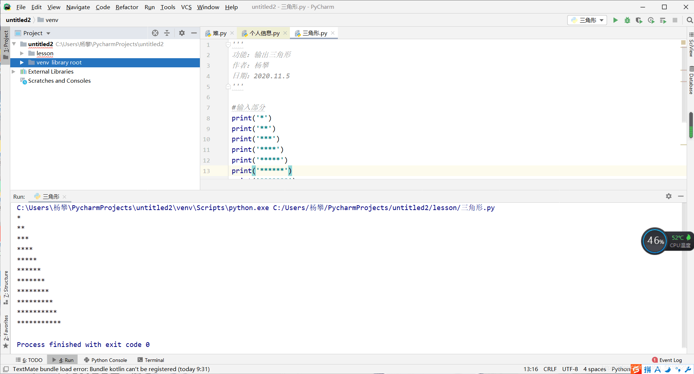Expand the venv library root folder
The image size is (694, 374).
pyautogui.click(x=22, y=63)
